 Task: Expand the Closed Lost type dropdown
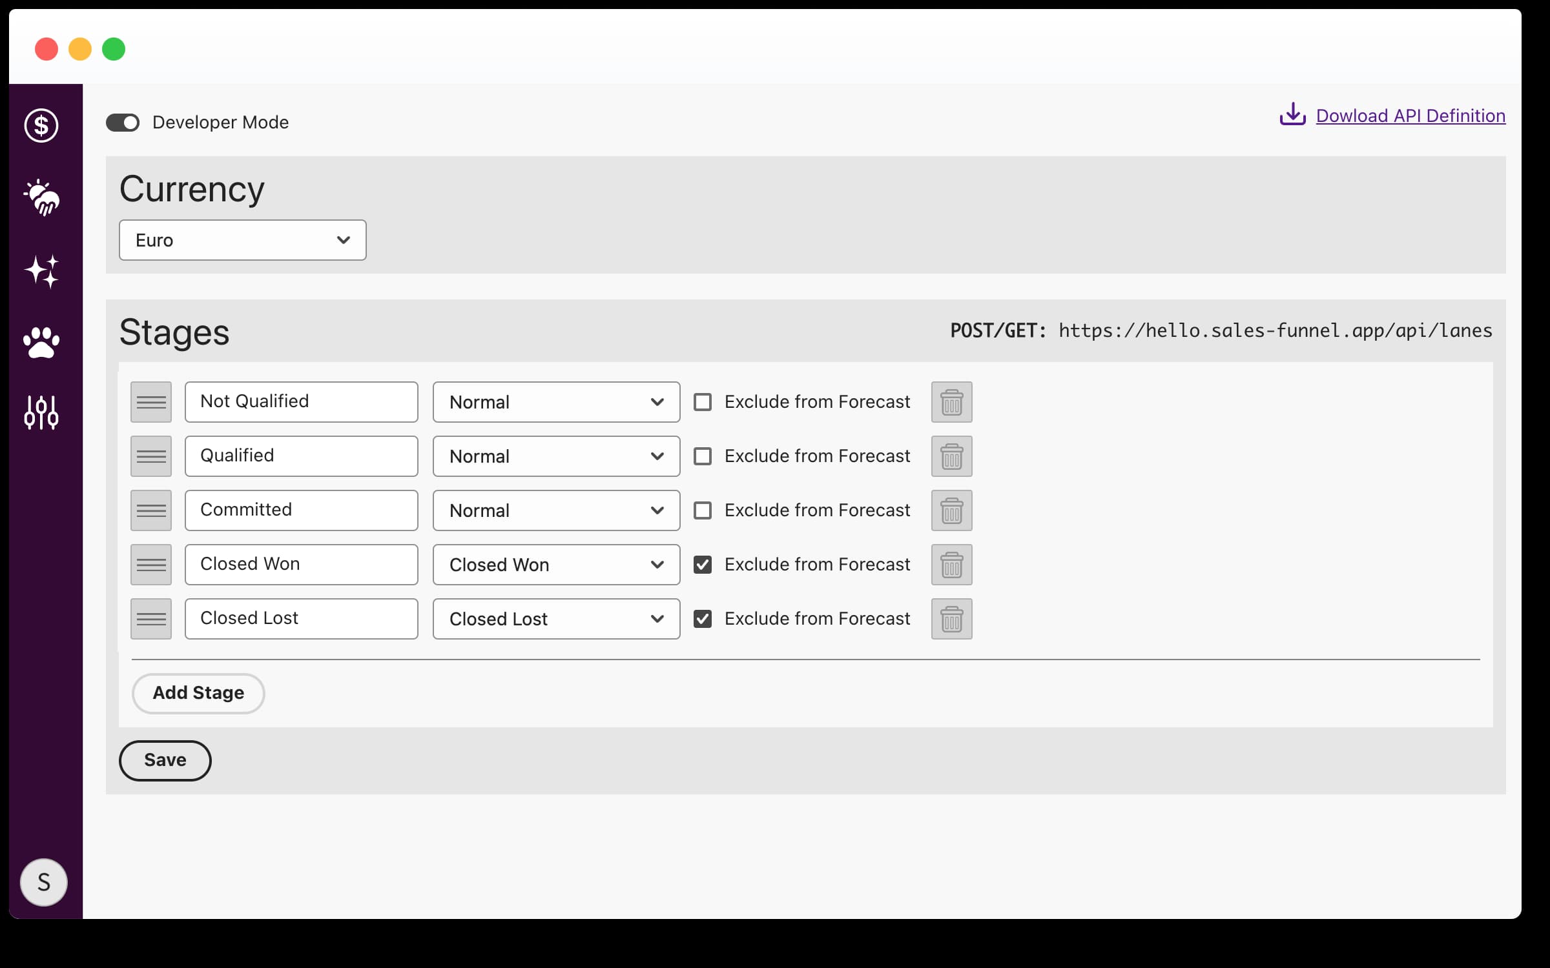(x=555, y=619)
